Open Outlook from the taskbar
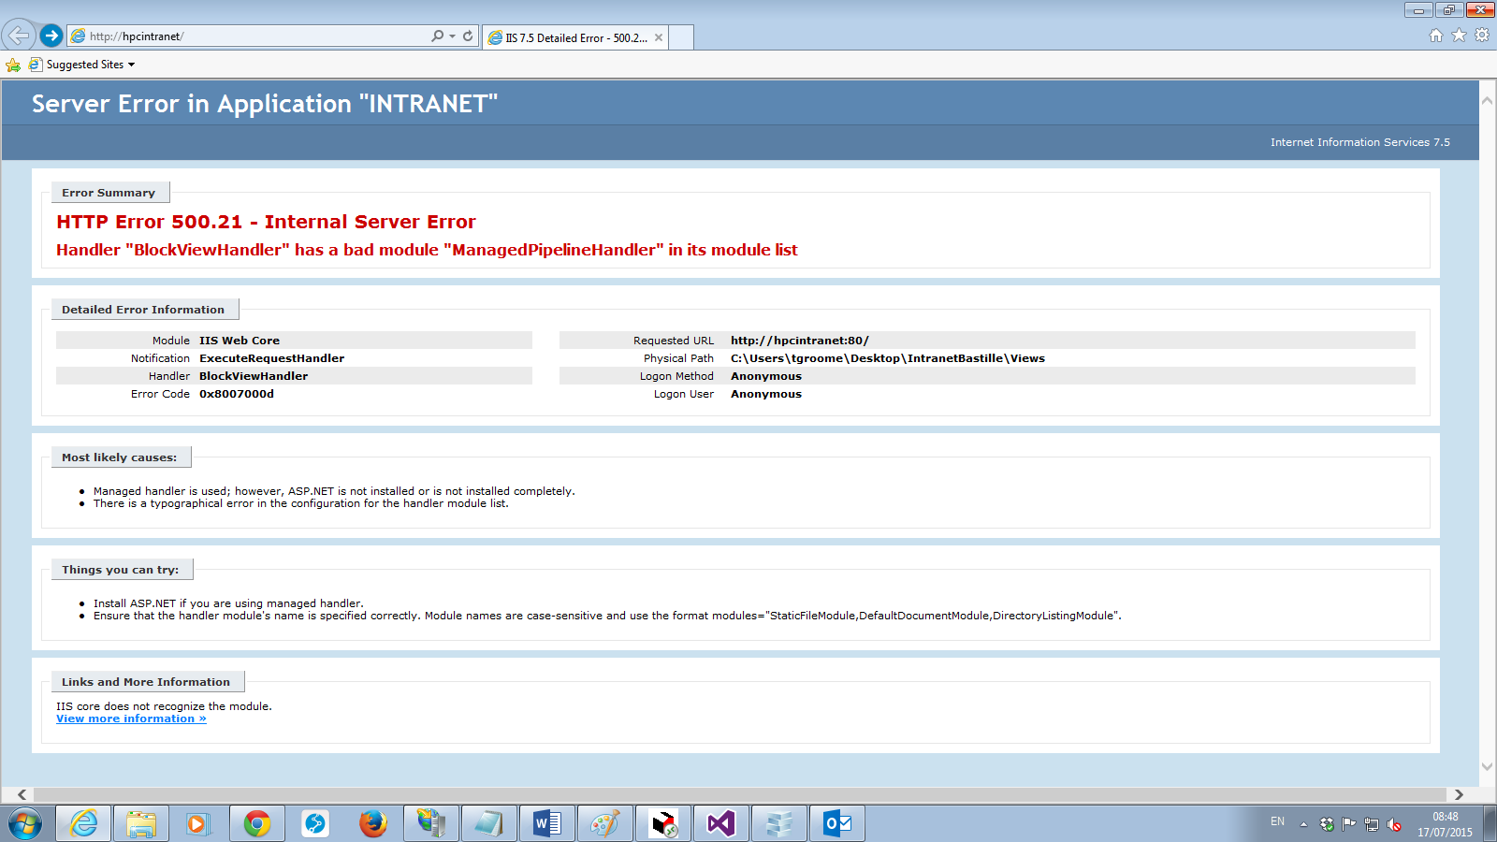This screenshot has width=1497, height=842. tap(837, 823)
